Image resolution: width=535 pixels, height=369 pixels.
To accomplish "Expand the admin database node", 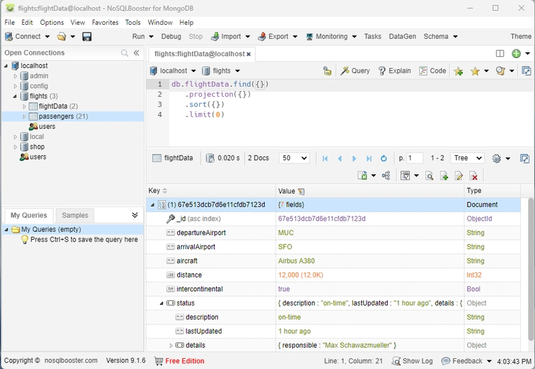I will point(15,76).
